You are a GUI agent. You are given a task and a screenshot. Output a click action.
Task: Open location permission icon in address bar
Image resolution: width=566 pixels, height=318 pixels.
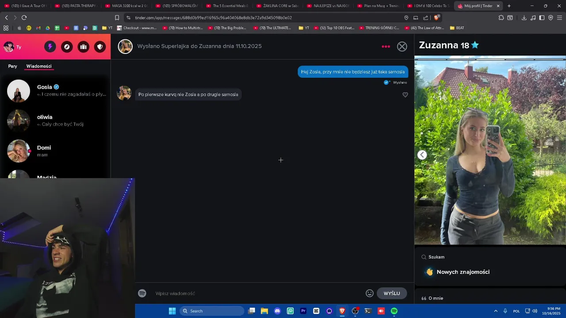[406, 18]
